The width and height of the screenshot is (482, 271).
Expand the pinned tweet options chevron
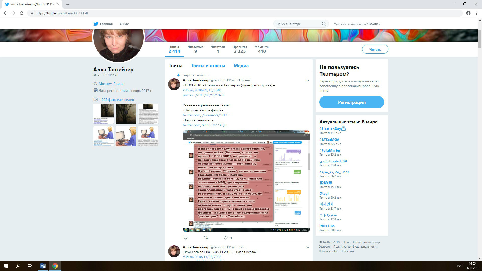tap(308, 81)
